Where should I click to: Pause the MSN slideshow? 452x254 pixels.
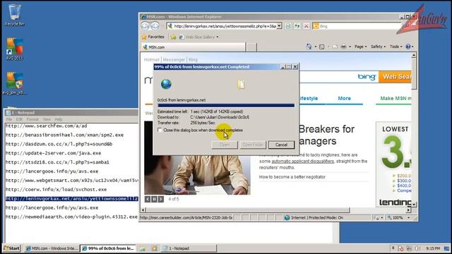154,199
